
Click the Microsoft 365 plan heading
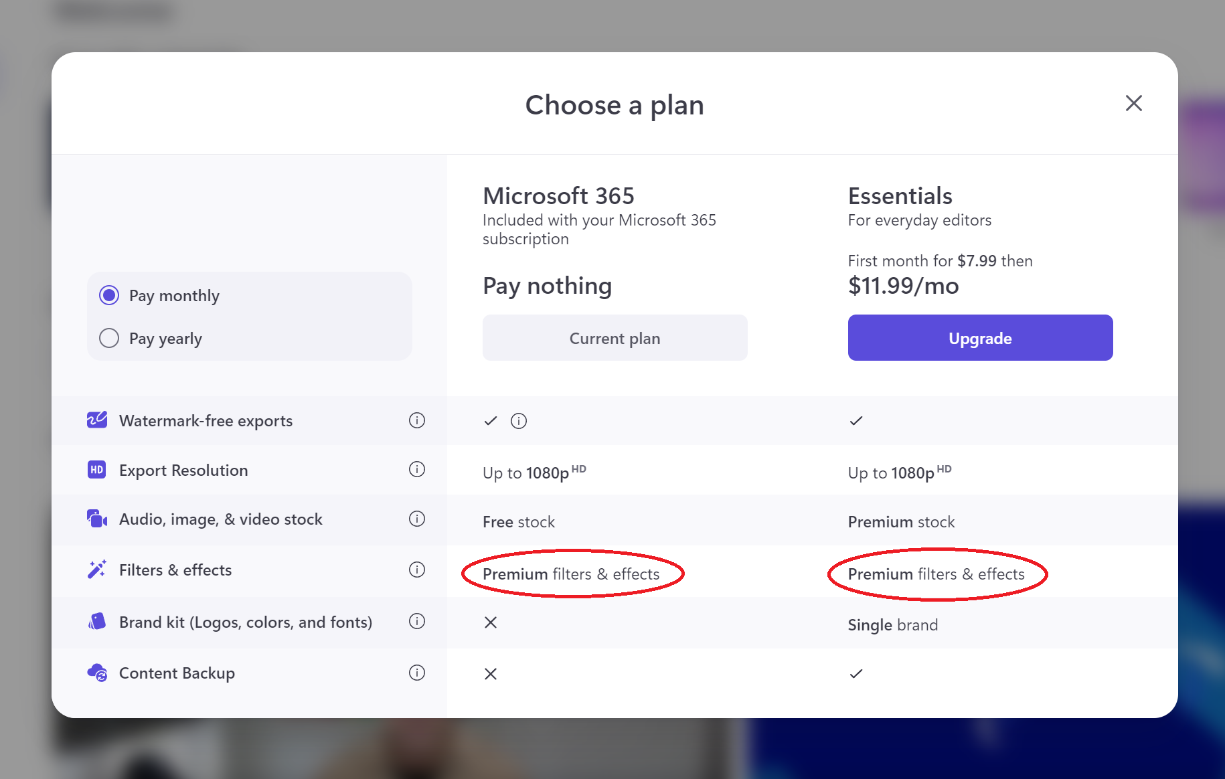tap(558, 196)
